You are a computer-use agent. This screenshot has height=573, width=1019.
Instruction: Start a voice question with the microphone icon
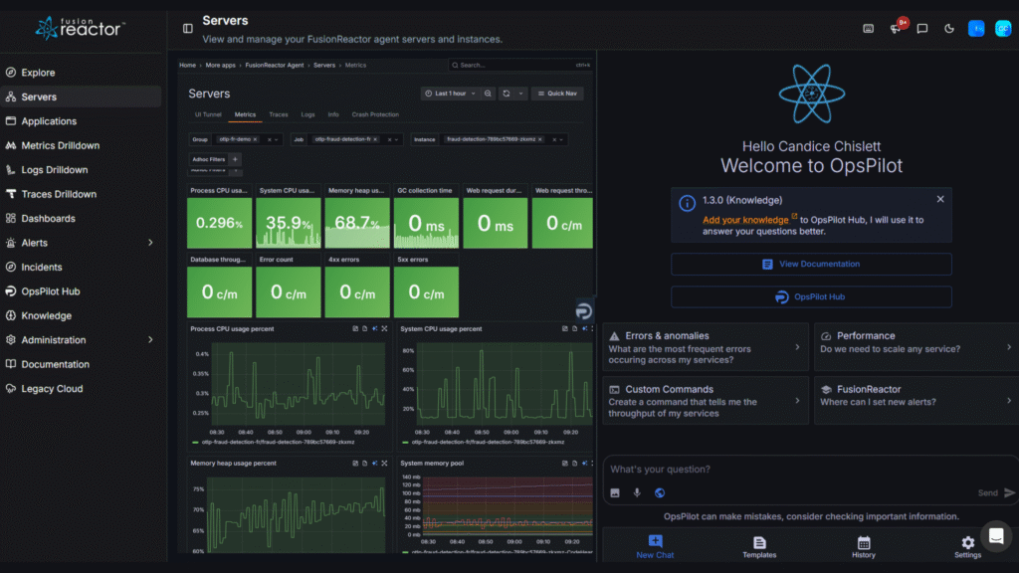637,492
